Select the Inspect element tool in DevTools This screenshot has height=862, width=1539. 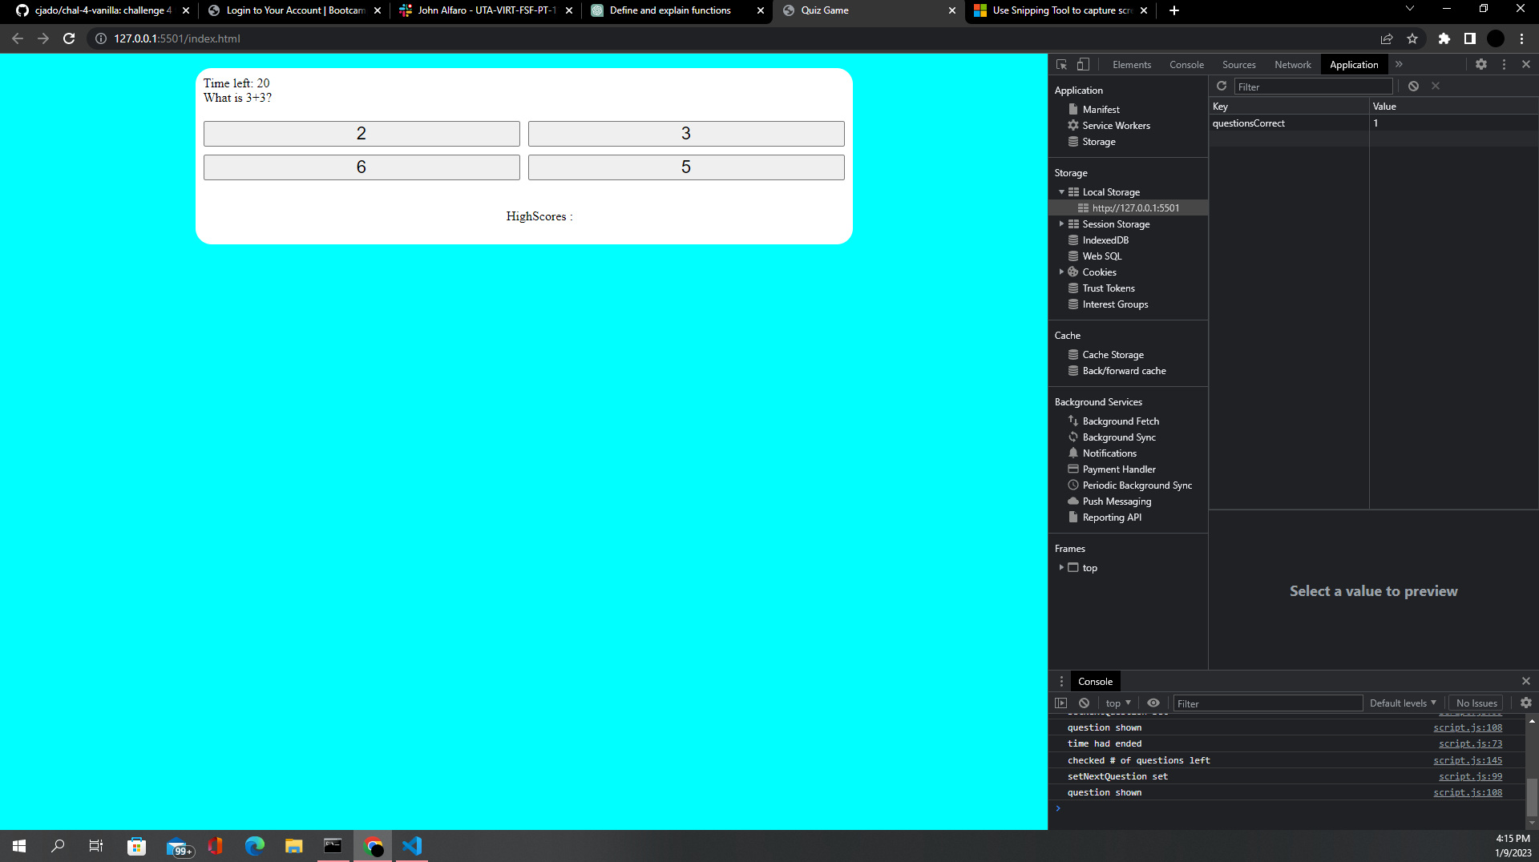(1060, 64)
